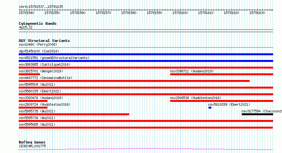282x153 pixels.
Task: Click the thin red nsv10460 line
Action: (146, 47)
